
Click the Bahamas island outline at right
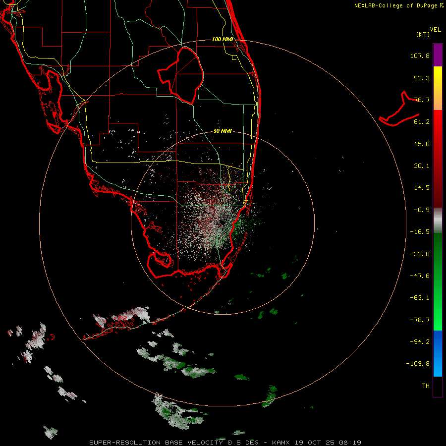[399, 109]
